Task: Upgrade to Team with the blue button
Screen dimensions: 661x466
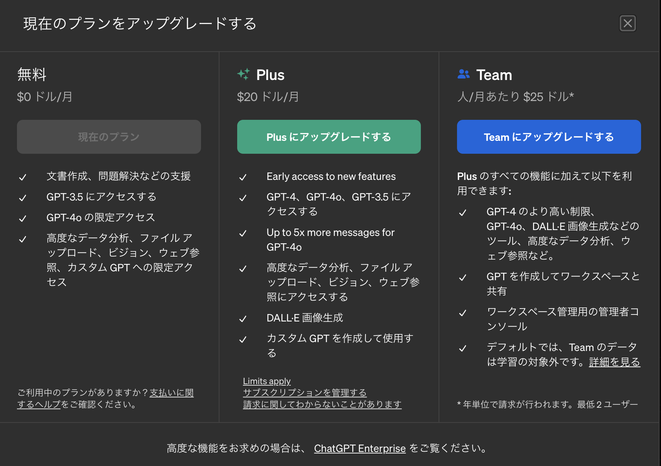Action: 549,137
